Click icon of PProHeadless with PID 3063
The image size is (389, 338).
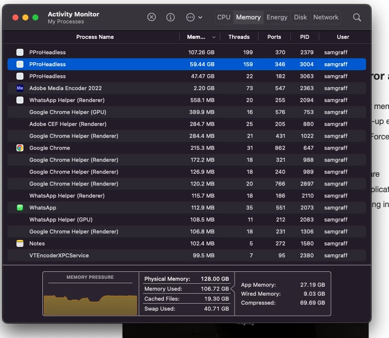pyautogui.click(x=20, y=76)
